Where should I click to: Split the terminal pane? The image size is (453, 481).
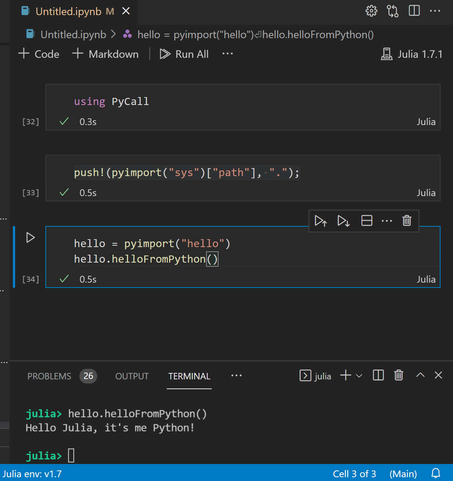tap(378, 375)
